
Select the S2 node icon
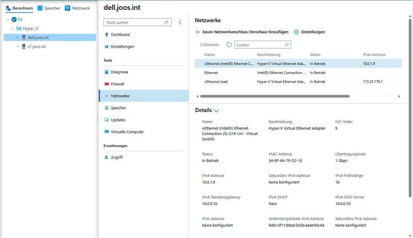pos(14,20)
